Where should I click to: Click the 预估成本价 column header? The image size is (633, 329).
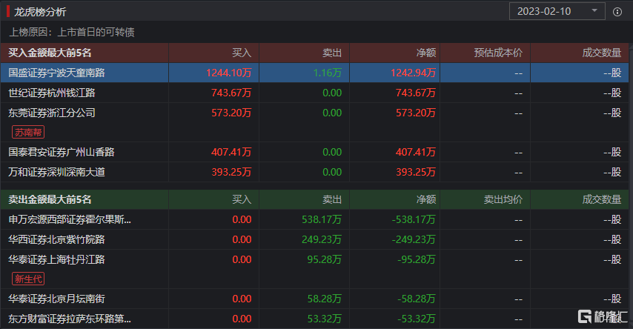coord(498,53)
